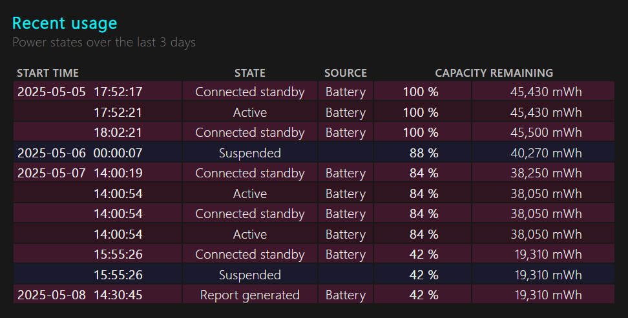Click the SOURCE column header
628x318 pixels.
345,73
